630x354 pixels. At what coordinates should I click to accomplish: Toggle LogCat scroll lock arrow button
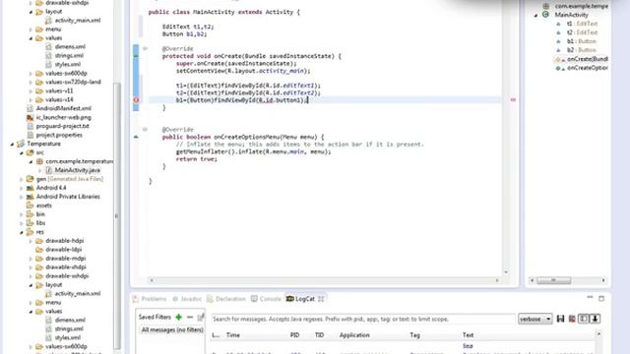[595, 319]
